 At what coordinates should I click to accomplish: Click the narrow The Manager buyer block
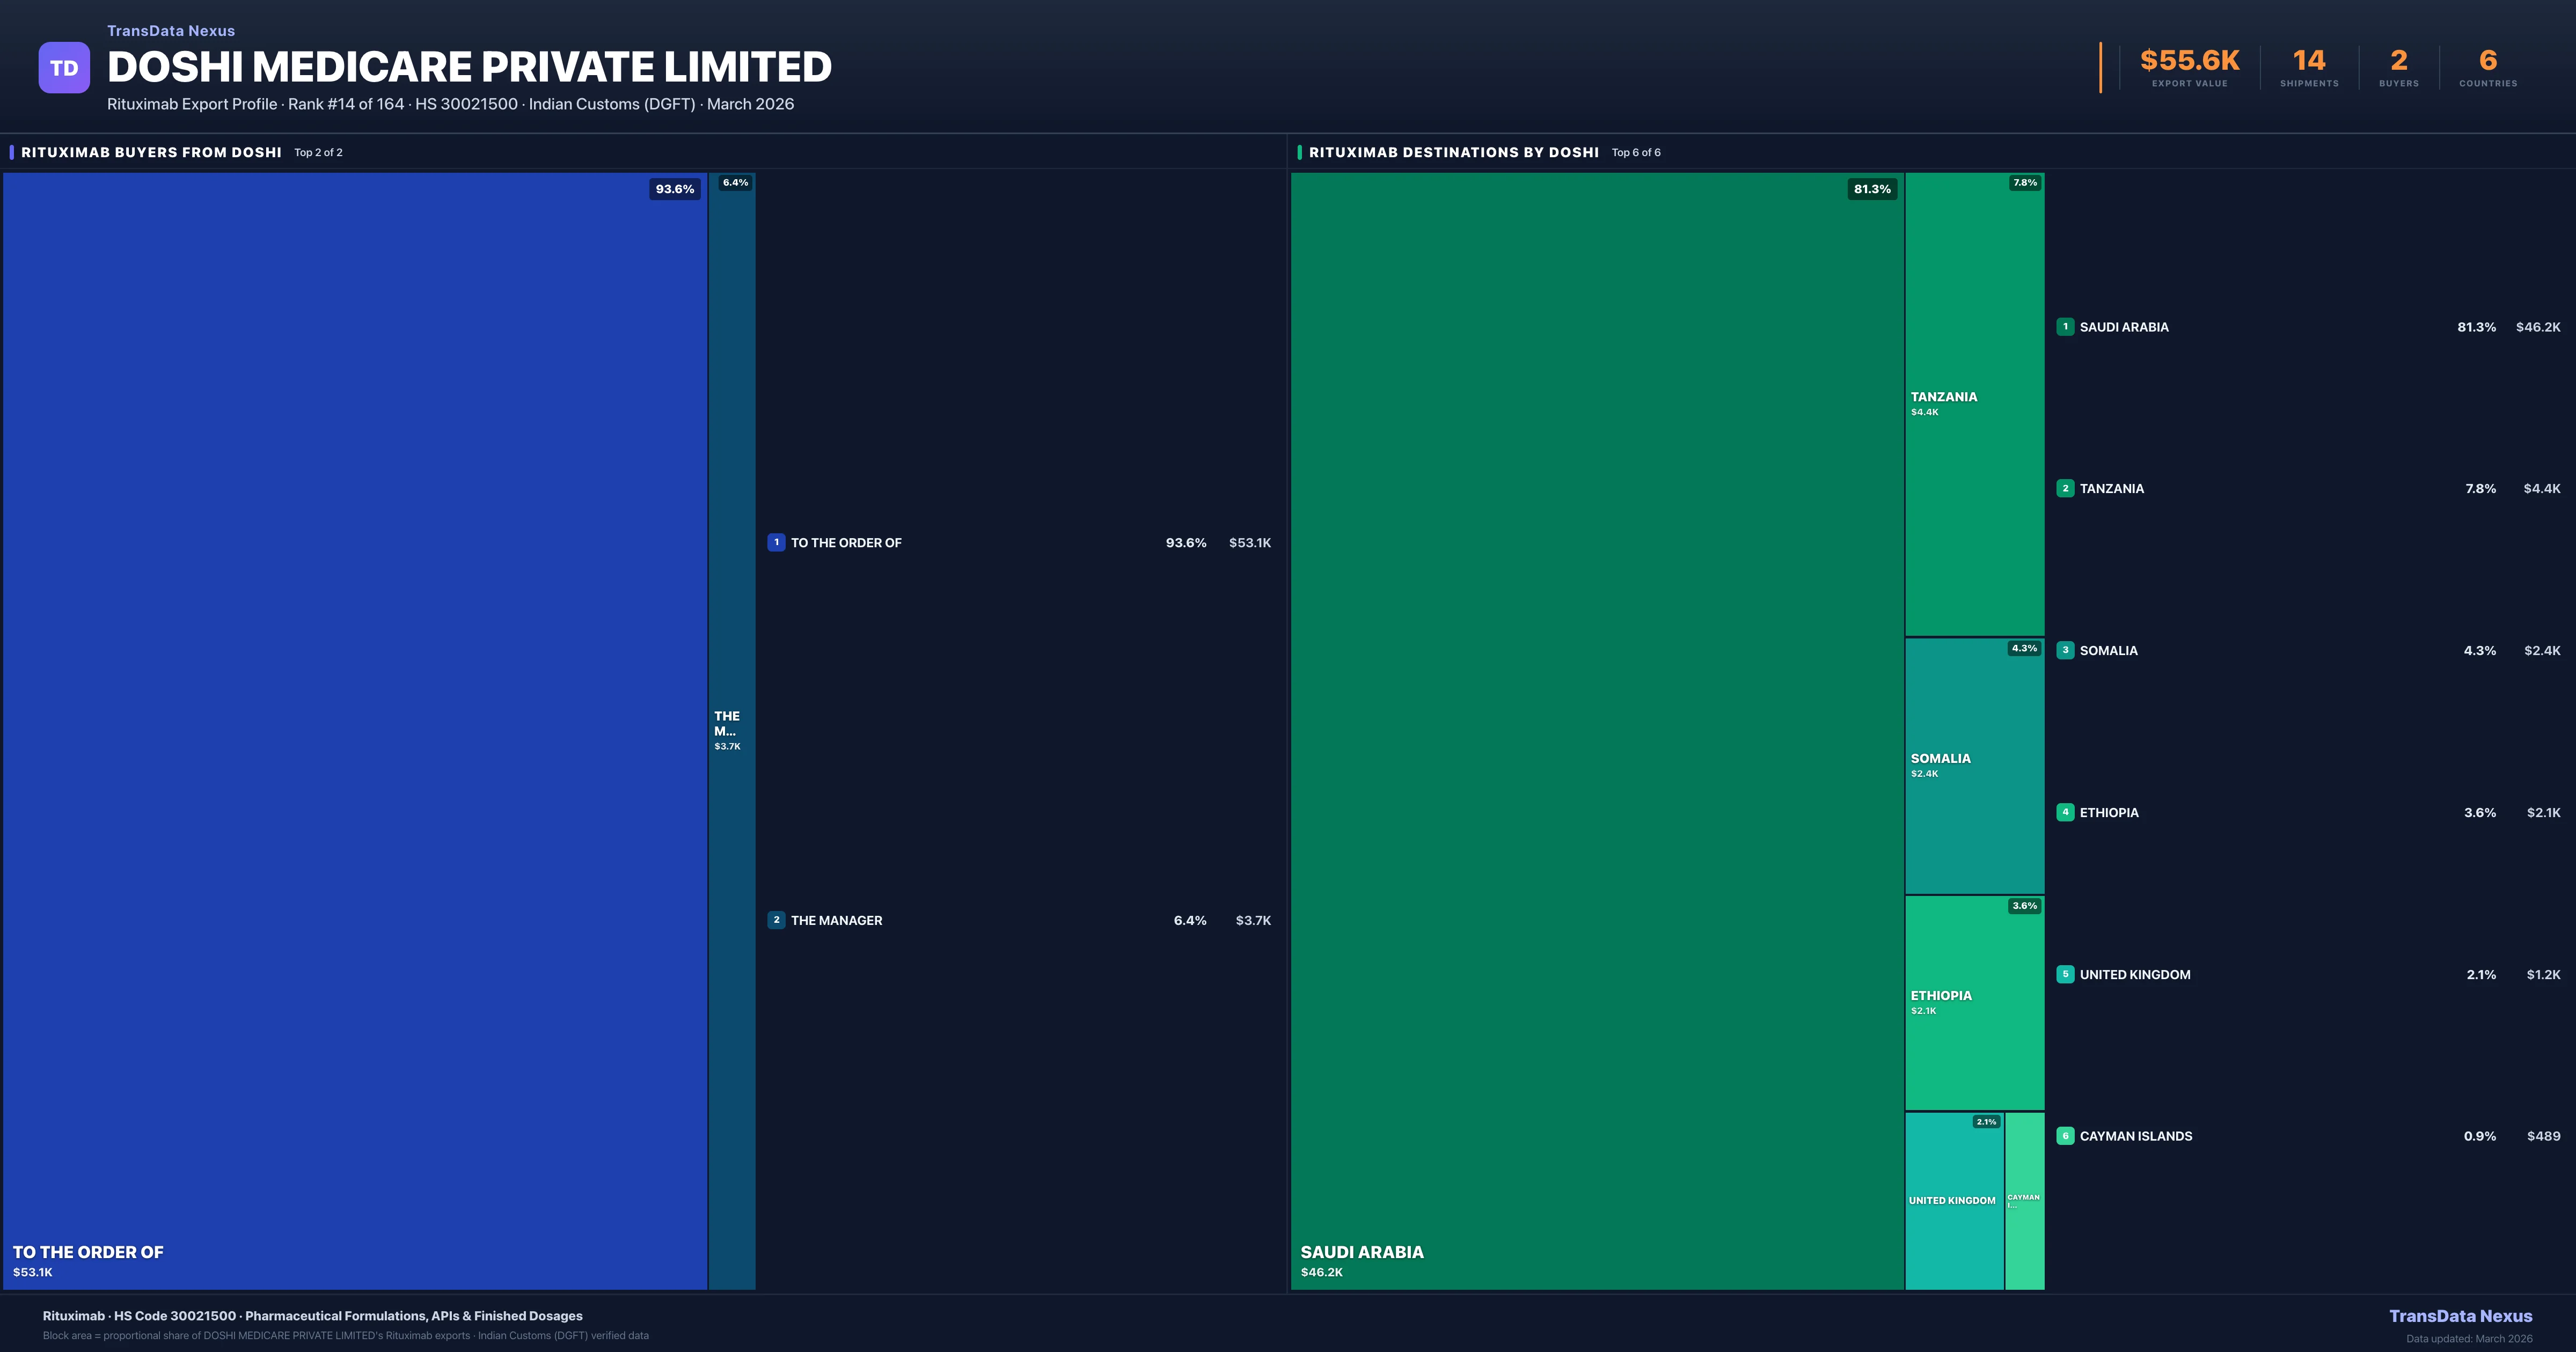point(731,730)
